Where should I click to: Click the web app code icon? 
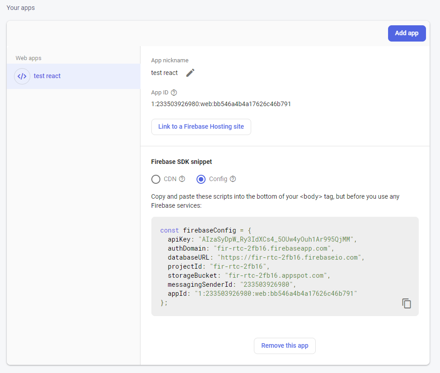[22, 76]
